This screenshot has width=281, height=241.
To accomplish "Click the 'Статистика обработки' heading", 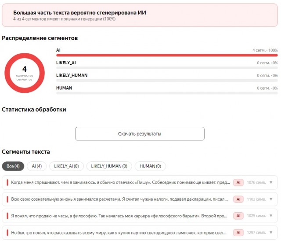I will (34, 109).
